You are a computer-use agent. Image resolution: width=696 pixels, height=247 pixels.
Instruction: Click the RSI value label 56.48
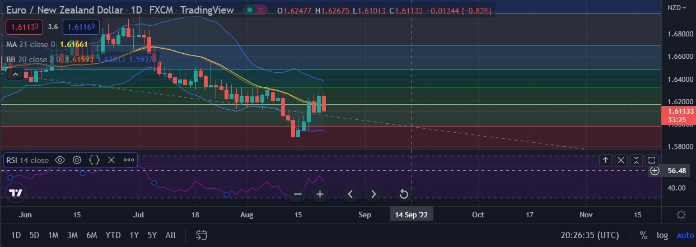point(677,170)
